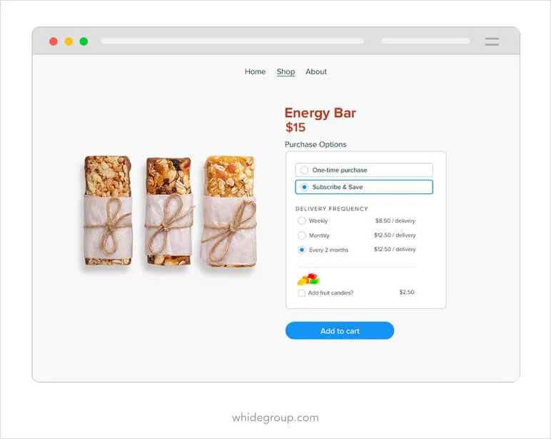Open the About page
This screenshot has width=551, height=439.
[x=316, y=71]
